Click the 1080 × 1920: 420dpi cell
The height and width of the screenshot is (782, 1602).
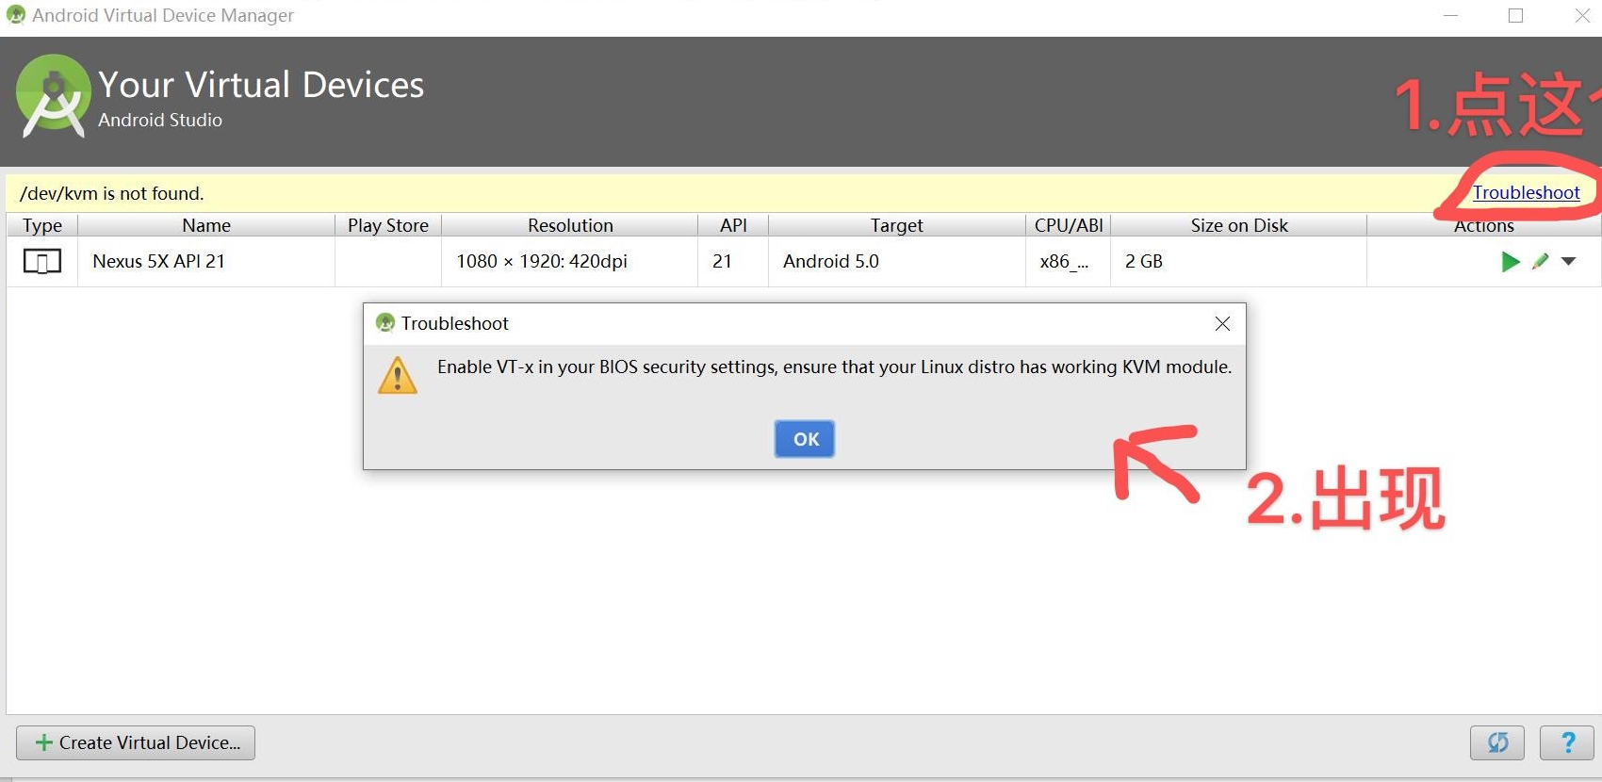570,261
